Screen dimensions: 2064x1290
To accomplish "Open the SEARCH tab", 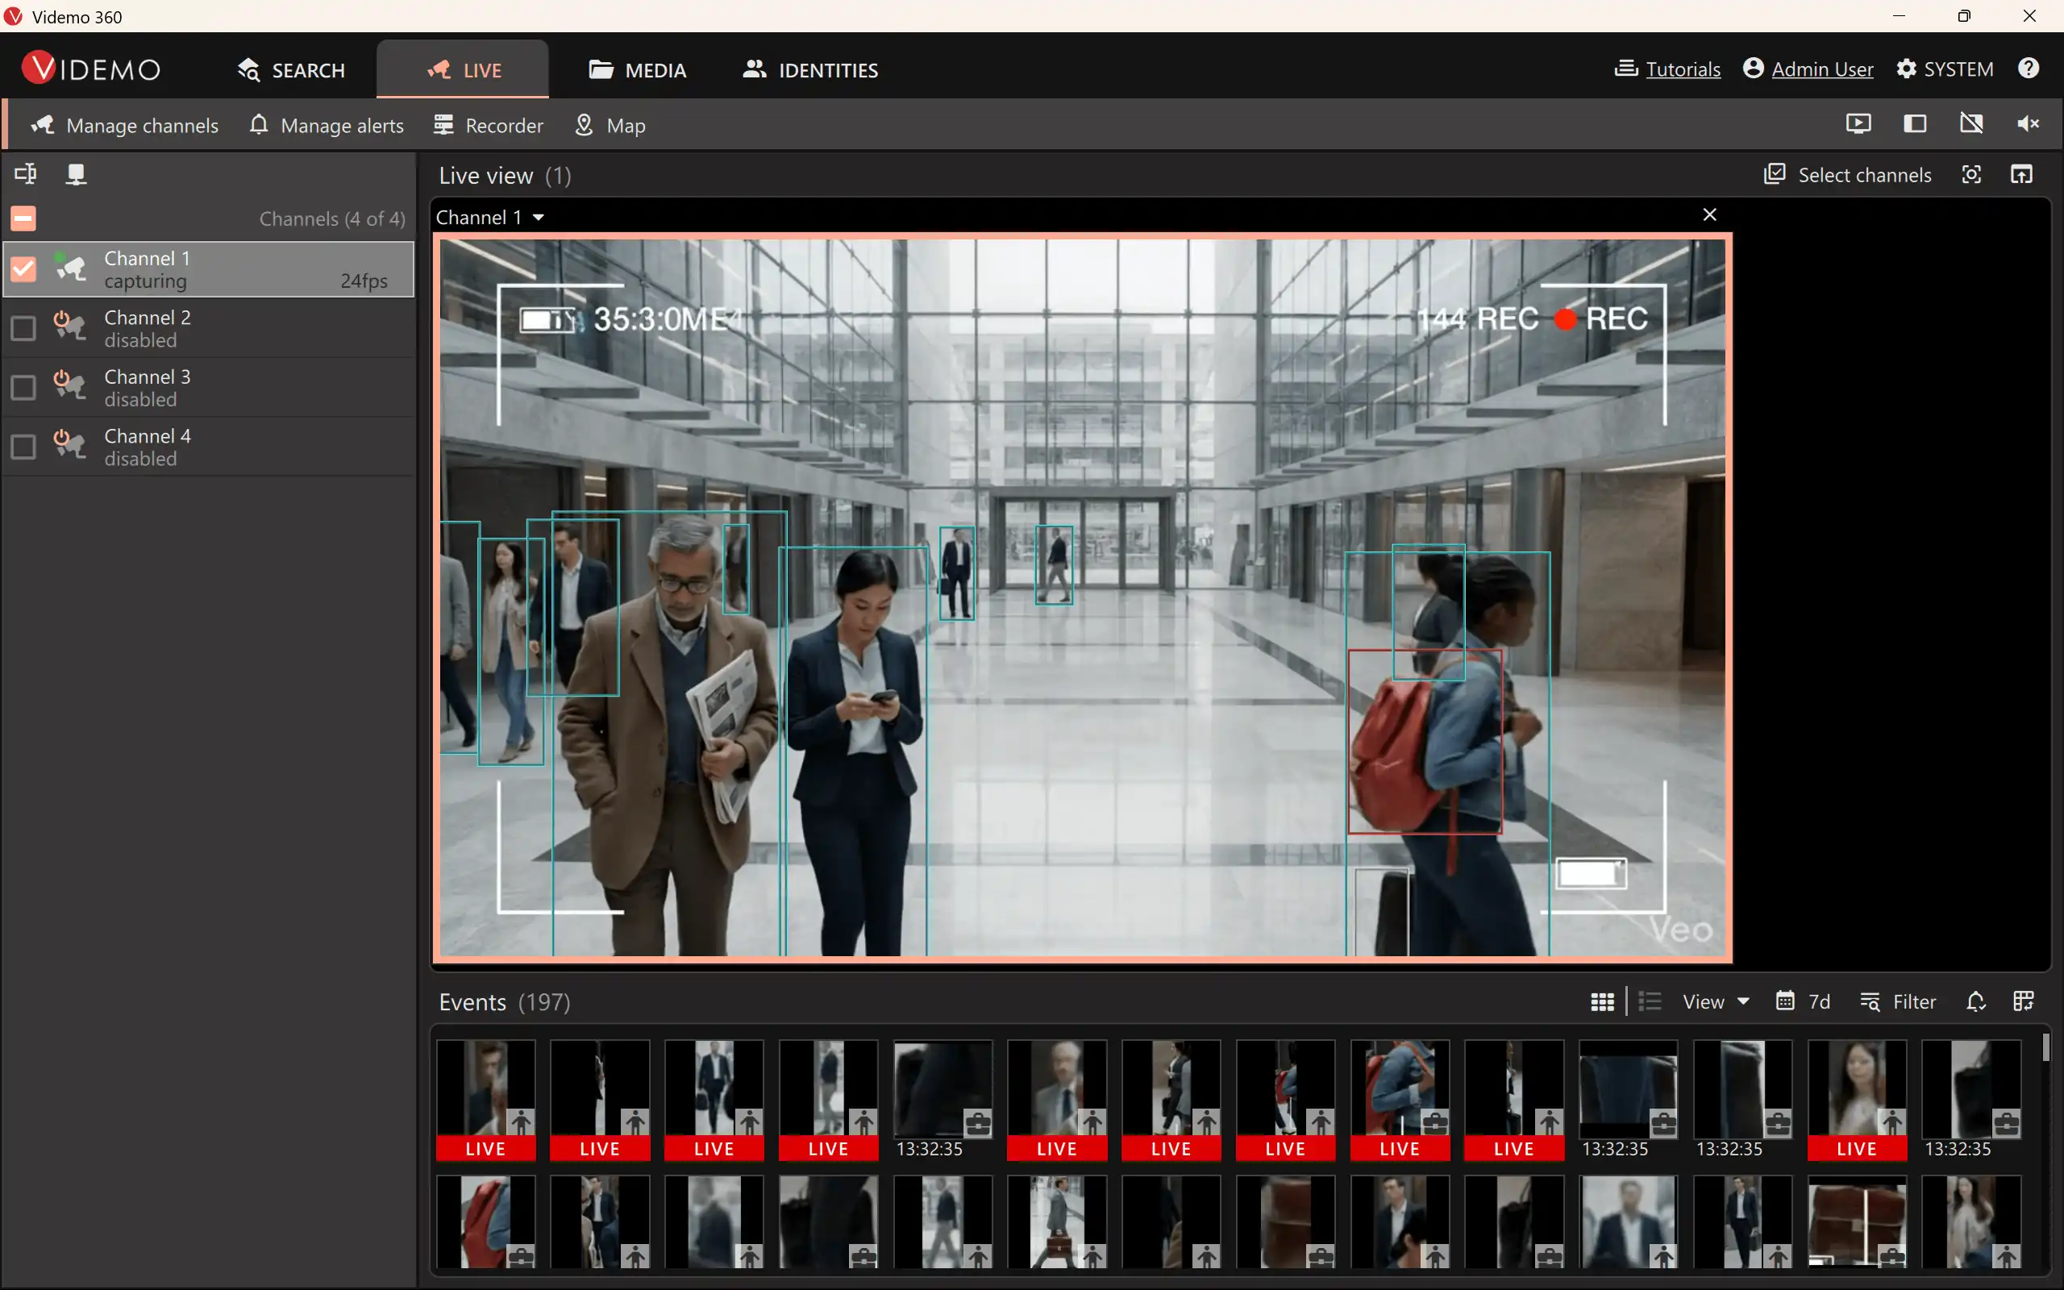I will pos(291,70).
